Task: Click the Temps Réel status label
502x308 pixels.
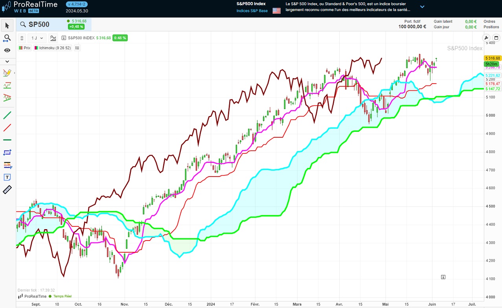Action: click(62, 296)
